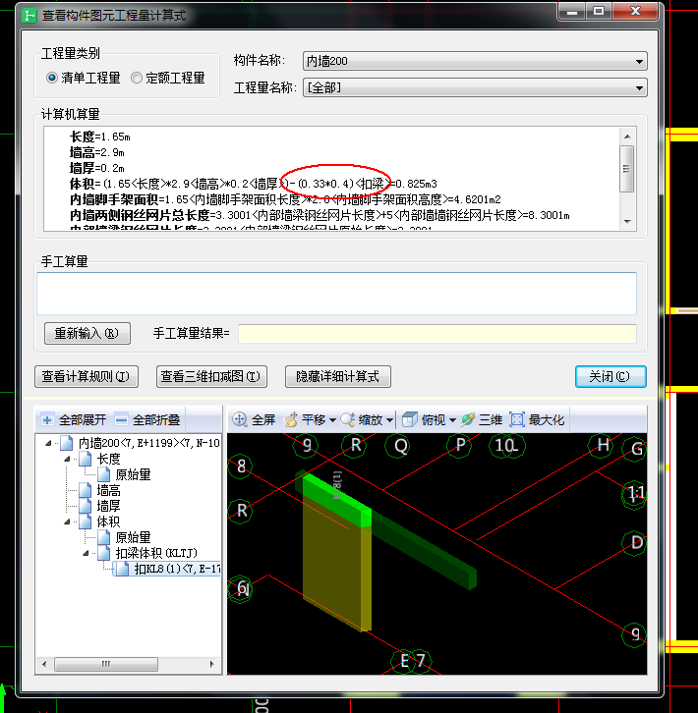Select 原始量 under 长度
The image size is (698, 713).
[x=133, y=474]
